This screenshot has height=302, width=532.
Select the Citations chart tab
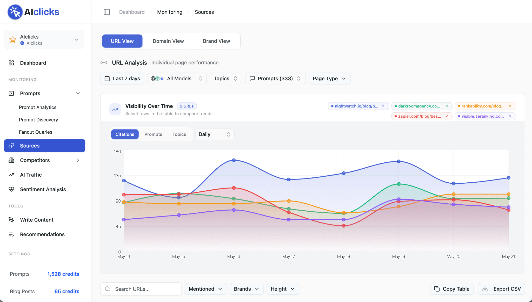pyautogui.click(x=125, y=134)
